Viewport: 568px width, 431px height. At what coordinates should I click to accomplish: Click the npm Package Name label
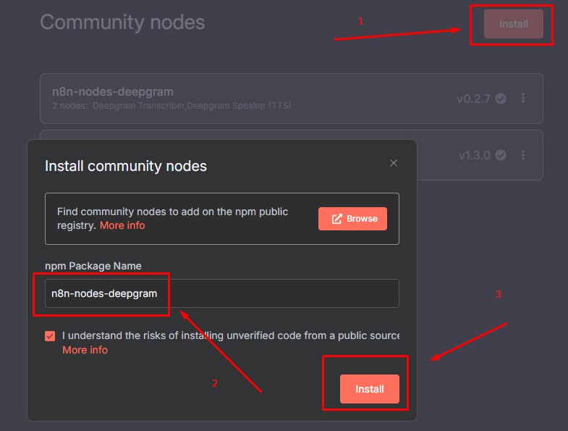93,266
